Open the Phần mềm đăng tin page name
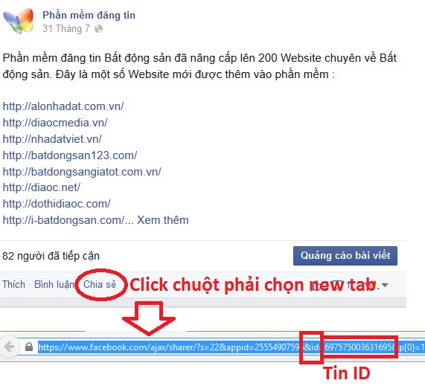This screenshot has width=425, height=386. coord(89,15)
